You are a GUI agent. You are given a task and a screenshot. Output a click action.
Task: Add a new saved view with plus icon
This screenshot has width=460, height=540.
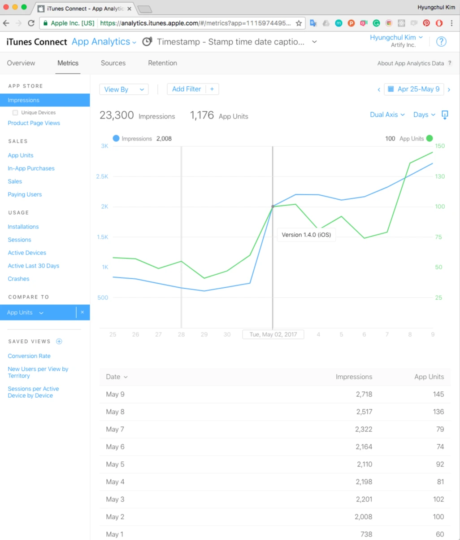[x=59, y=342]
